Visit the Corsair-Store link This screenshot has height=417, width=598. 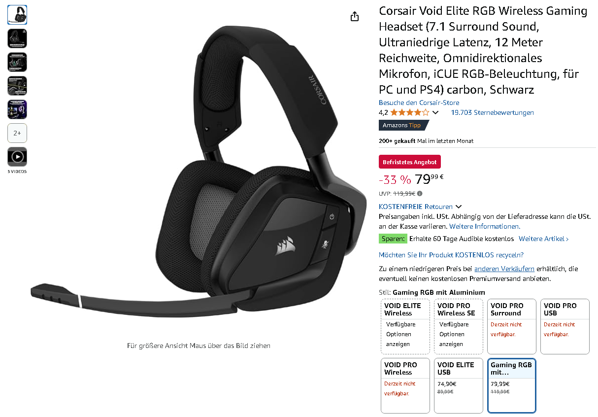419,103
